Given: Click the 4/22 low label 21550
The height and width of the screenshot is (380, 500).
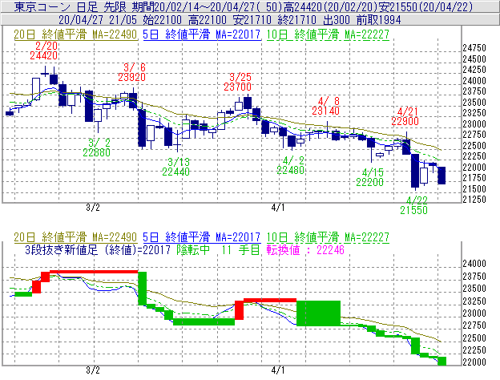Looking at the screenshot, I should [413, 210].
